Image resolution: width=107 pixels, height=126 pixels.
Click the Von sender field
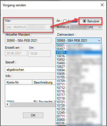click(x=28, y=27)
